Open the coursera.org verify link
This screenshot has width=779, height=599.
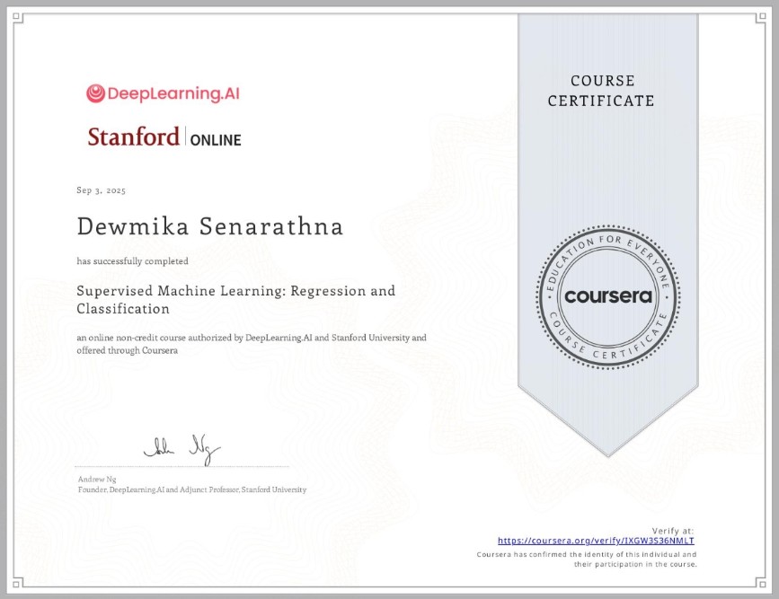pos(597,542)
